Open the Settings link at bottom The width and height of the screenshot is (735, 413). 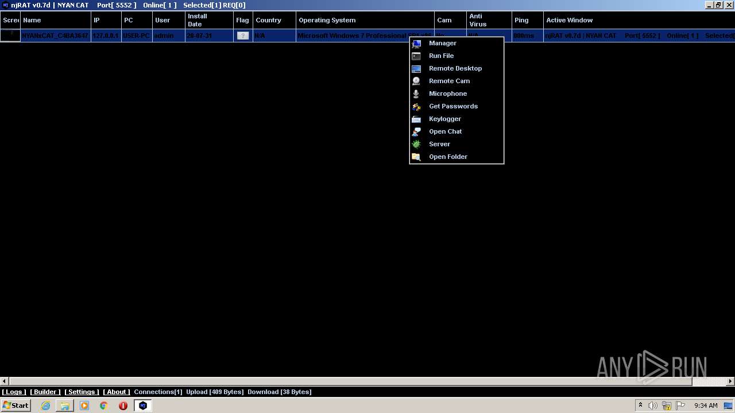[x=82, y=392]
